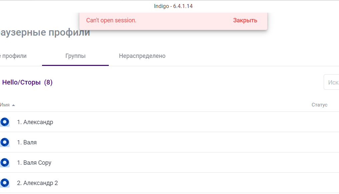Select profile named 1. Валя Copy
Screen dimensions: 339x194
pyautogui.click(x=169, y=162)
